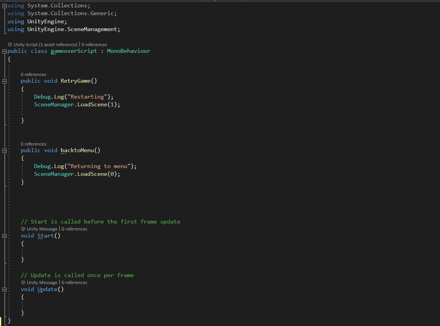
Task: Click the Start method name
Action: [45, 236]
